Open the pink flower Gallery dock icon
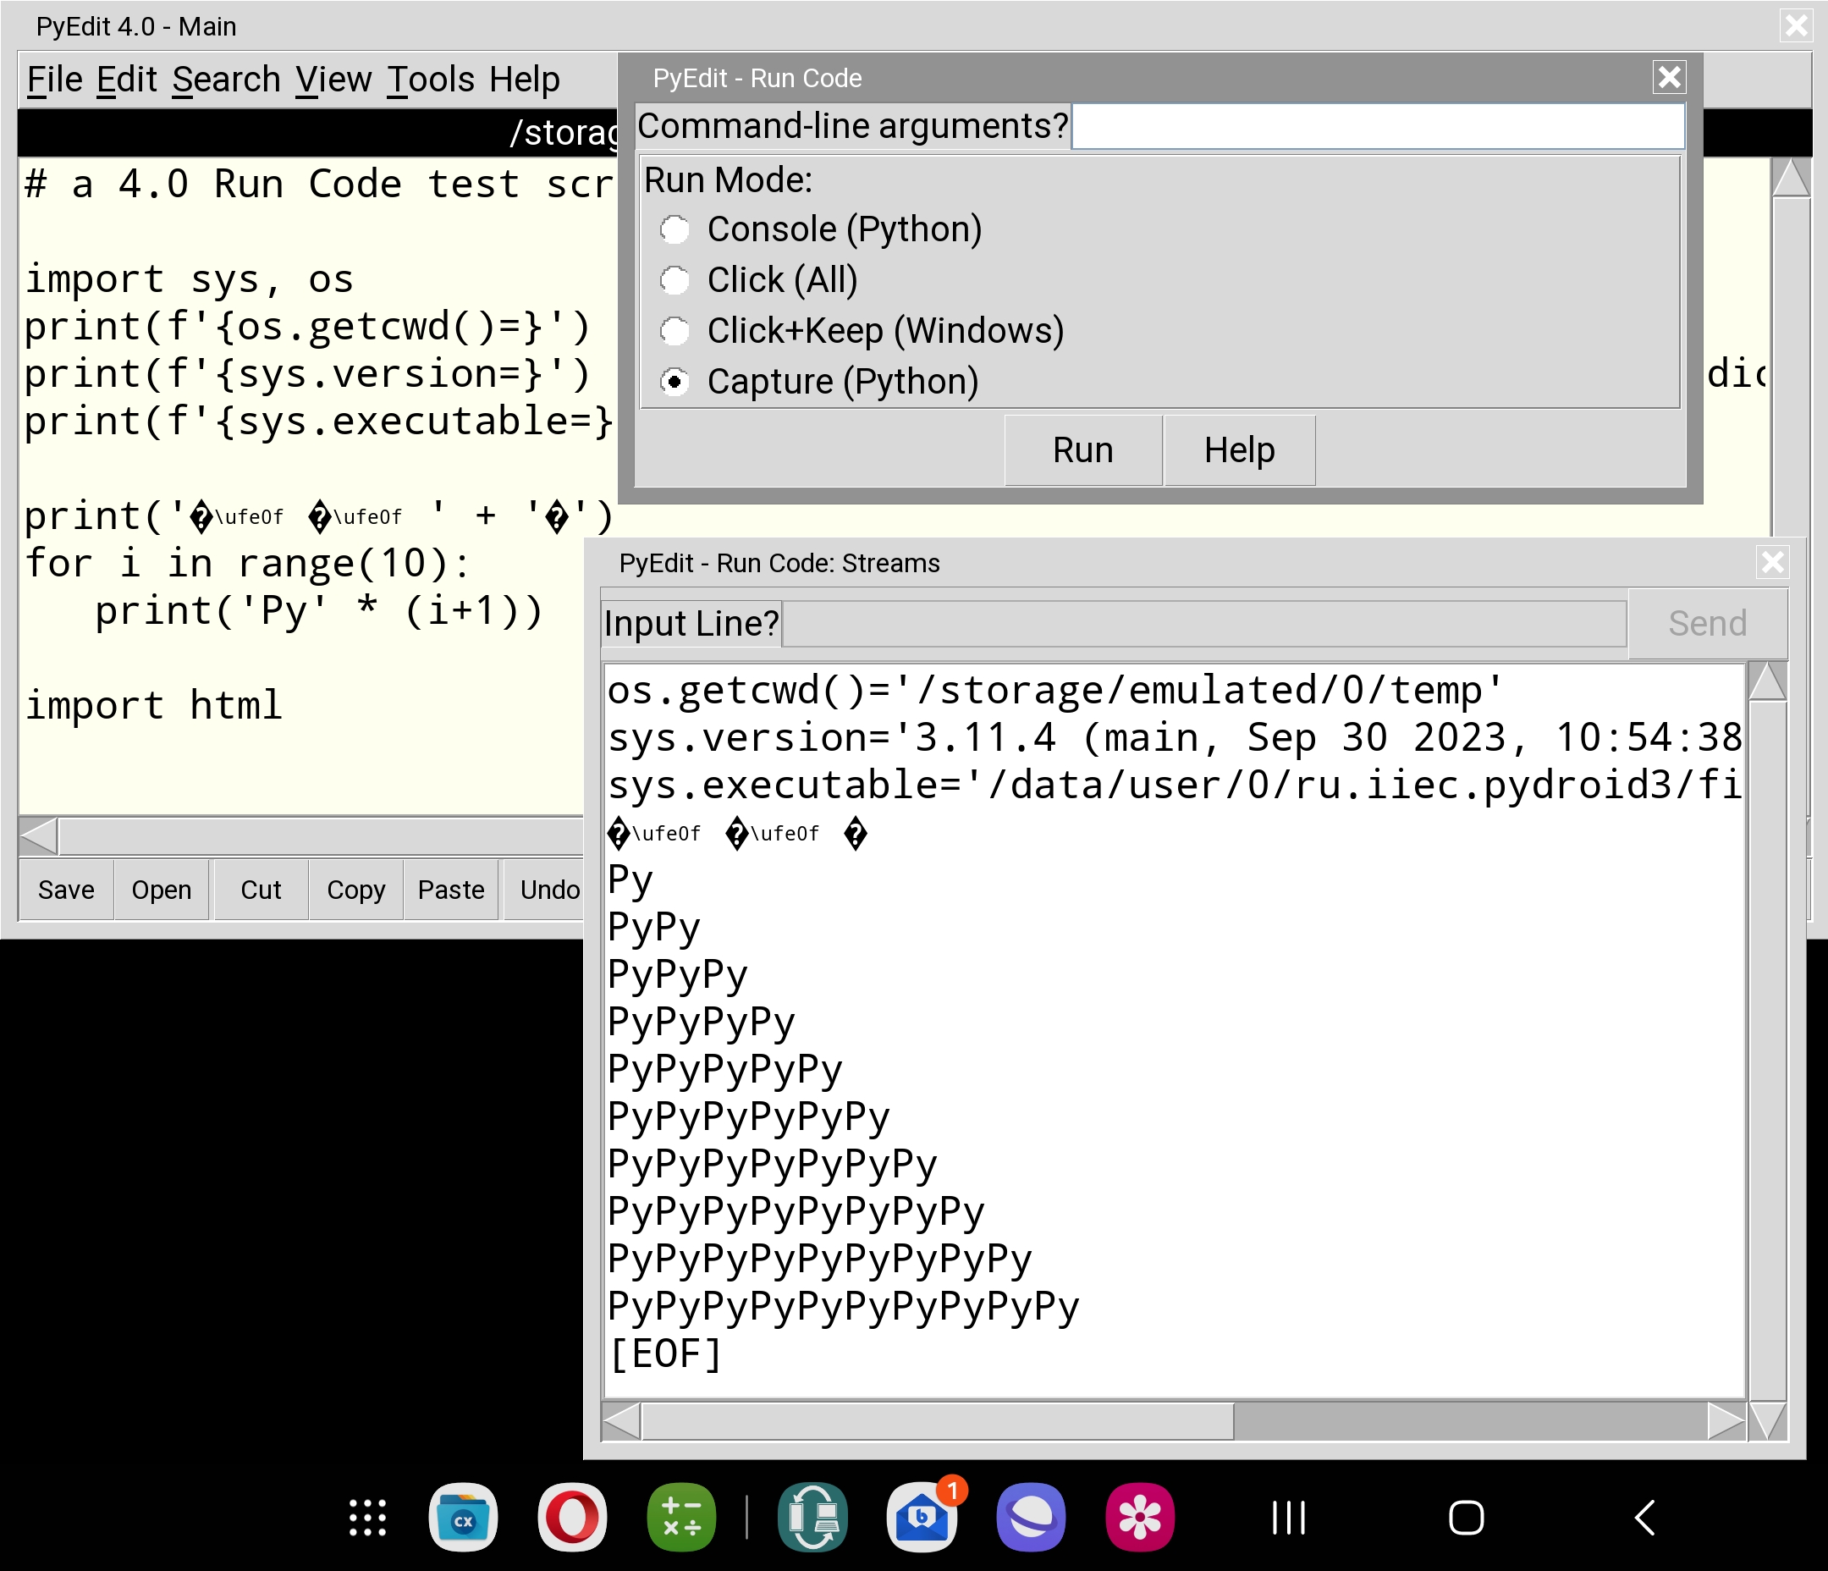 1140,1518
